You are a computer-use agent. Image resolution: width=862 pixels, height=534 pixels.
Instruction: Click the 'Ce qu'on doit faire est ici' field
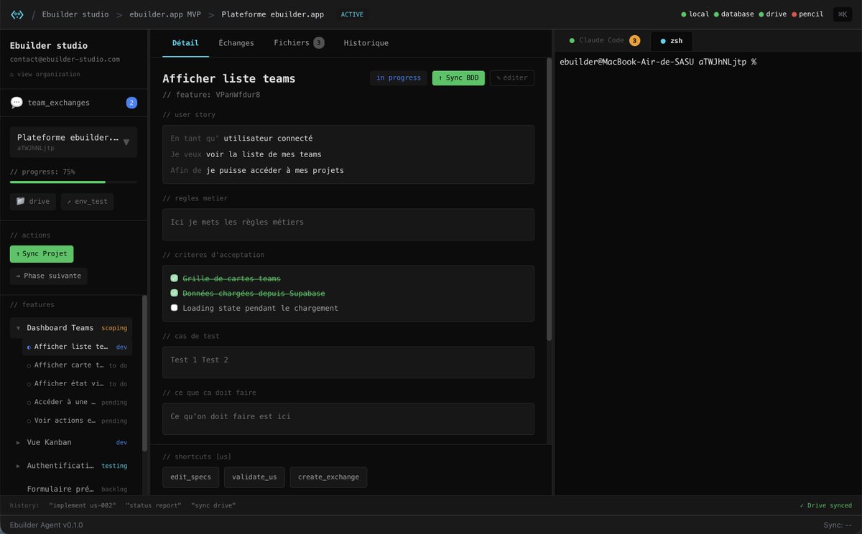(348, 418)
